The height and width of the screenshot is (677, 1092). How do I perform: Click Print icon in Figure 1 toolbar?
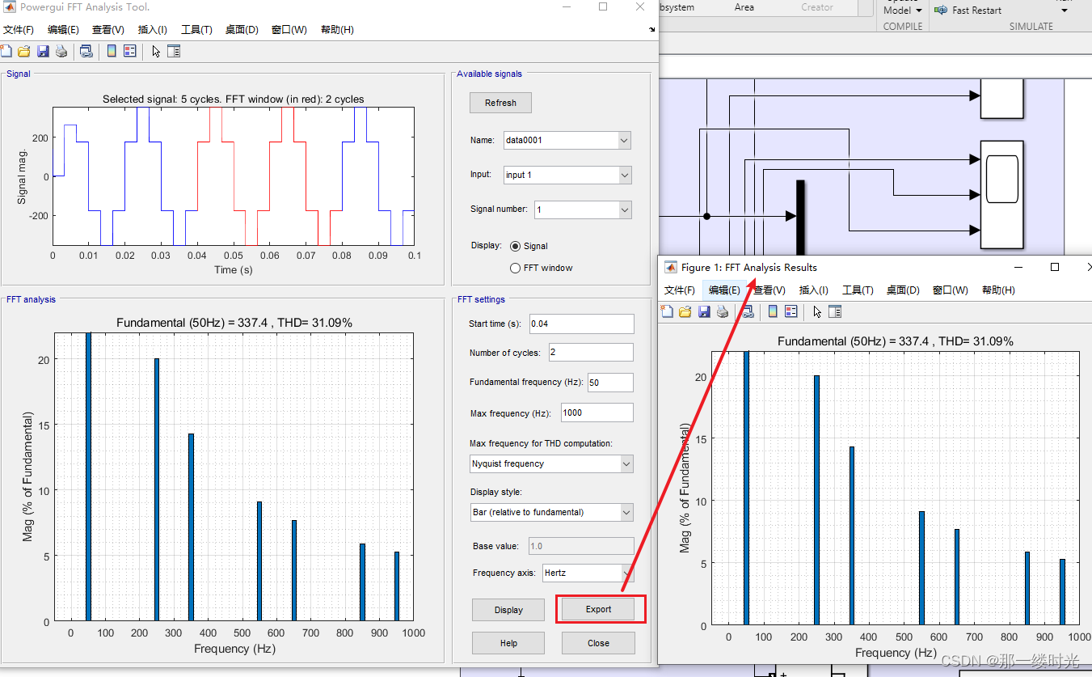723,311
